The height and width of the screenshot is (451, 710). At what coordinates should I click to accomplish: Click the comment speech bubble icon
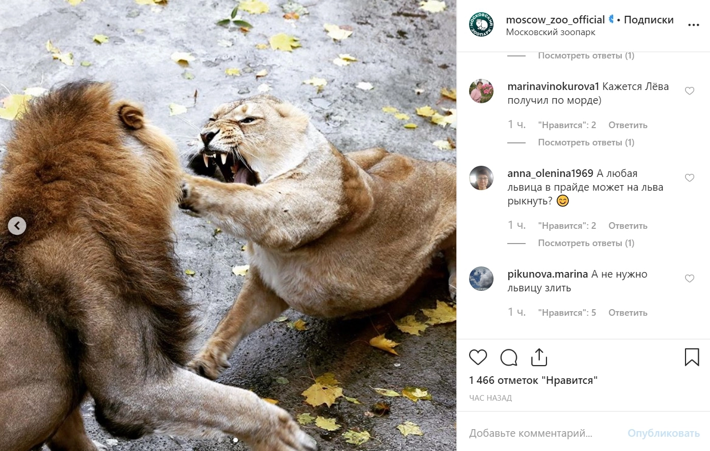[508, 357]
